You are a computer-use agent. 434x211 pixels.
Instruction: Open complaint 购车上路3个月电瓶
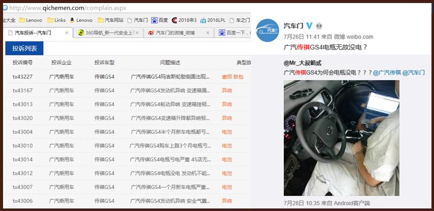[x=170, y=146]
